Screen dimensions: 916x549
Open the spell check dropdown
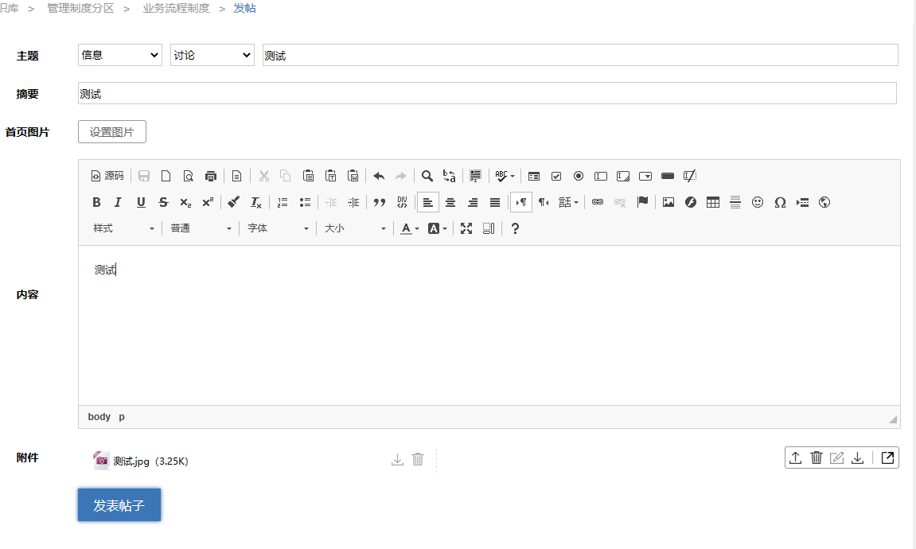(505, 176)
